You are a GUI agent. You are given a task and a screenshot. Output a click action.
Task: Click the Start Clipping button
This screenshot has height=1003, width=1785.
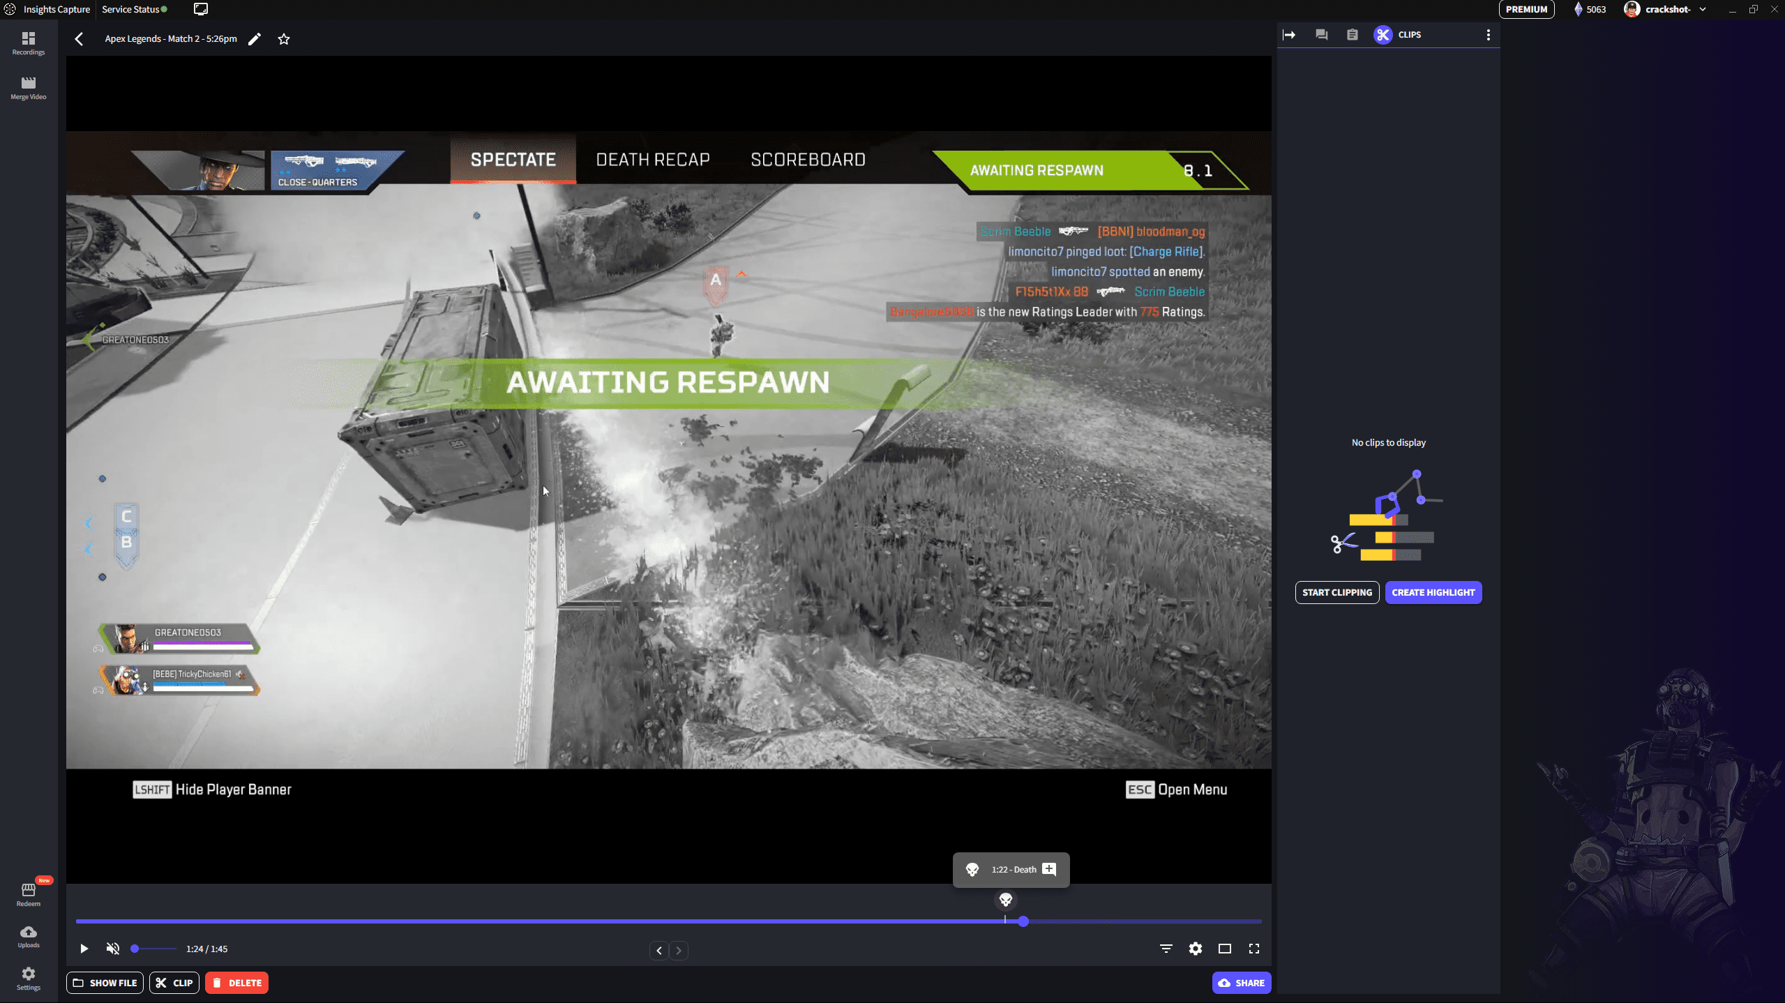1336,592
